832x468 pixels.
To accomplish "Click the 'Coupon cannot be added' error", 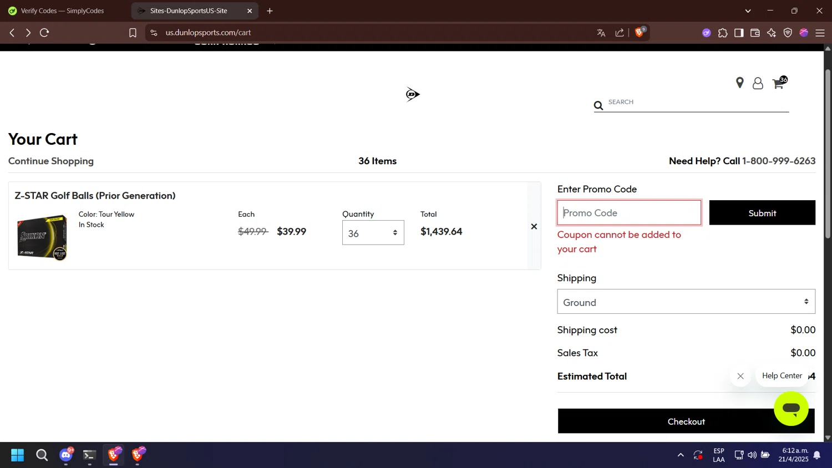I will [x=619, y=242].
